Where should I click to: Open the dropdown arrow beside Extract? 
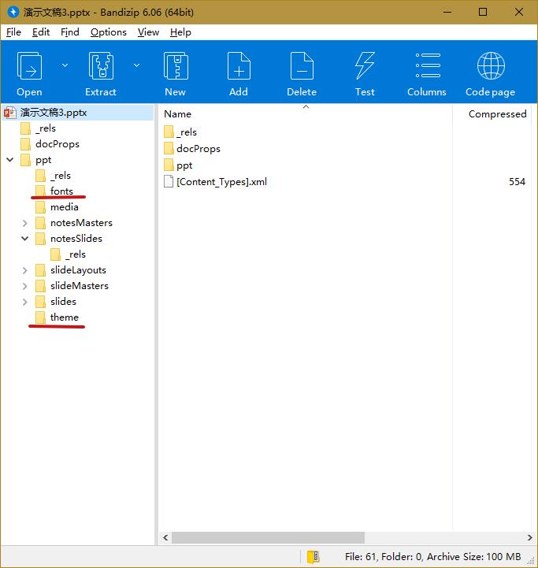point(136,65)
